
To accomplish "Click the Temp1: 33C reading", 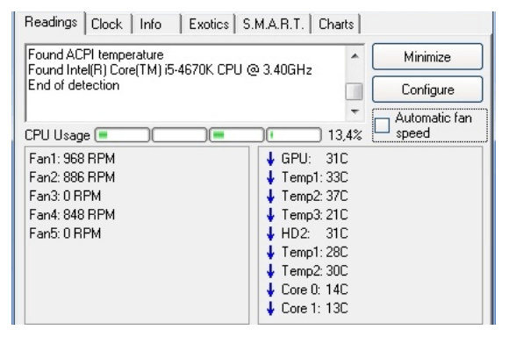I will tap(314, 177).
